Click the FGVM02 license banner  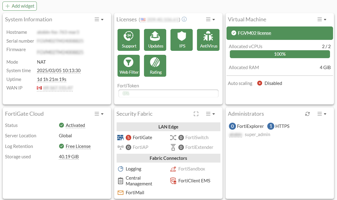(x=279, y=33)
